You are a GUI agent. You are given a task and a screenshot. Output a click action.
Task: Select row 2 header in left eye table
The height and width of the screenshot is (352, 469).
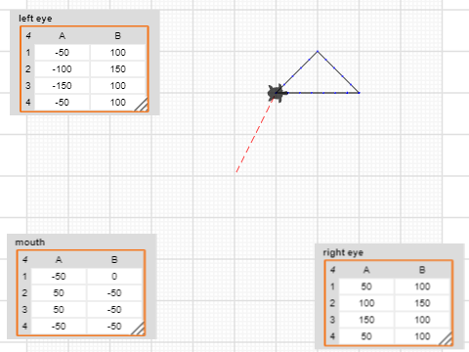(28, 69)
